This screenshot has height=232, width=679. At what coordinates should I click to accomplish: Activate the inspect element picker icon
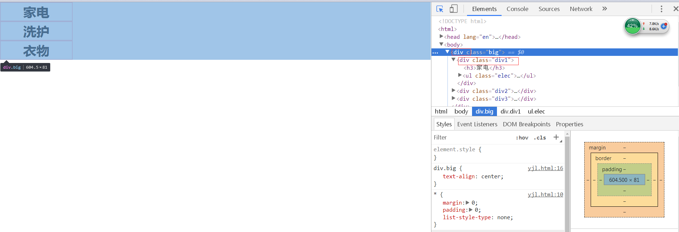[440, 9]
